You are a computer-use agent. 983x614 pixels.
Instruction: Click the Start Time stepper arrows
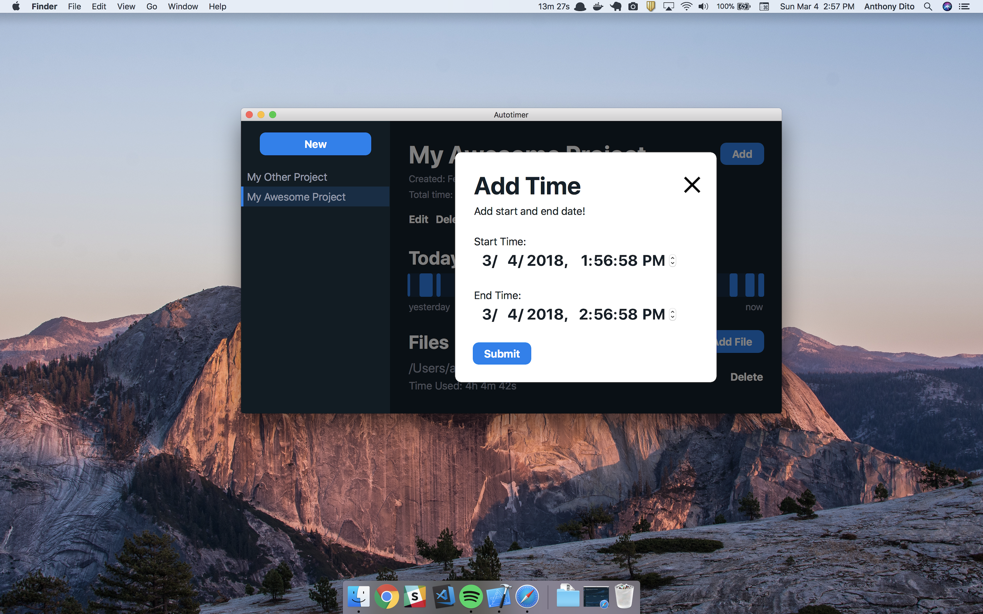click(673, 260)
